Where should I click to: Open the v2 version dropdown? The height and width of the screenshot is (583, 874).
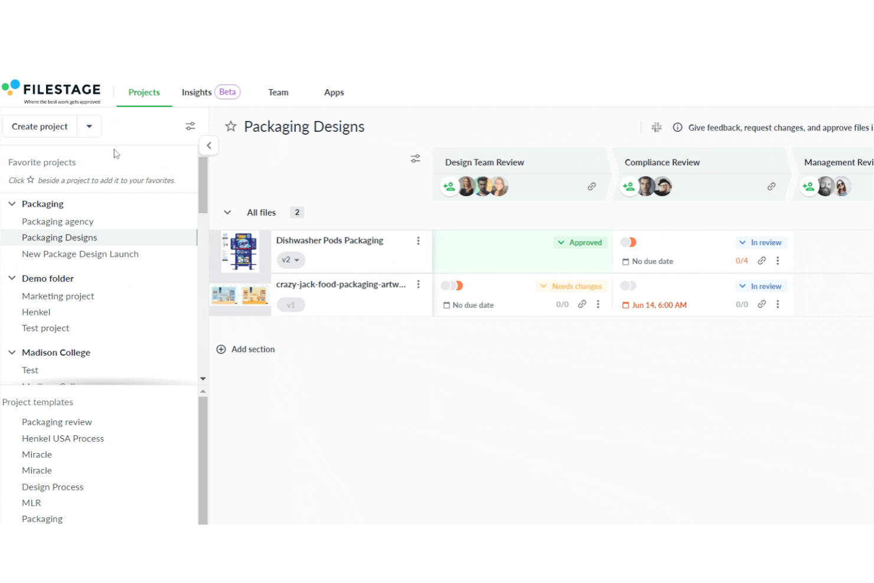[290, 259]
